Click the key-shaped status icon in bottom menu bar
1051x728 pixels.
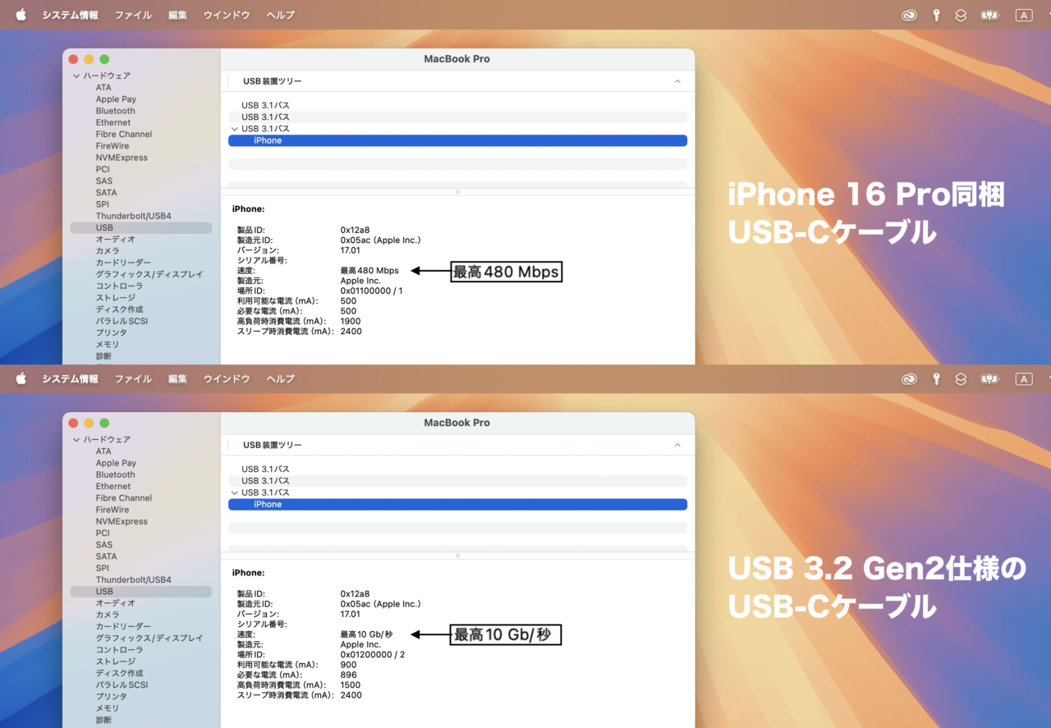pyautogui.click(x=936, y=379)
